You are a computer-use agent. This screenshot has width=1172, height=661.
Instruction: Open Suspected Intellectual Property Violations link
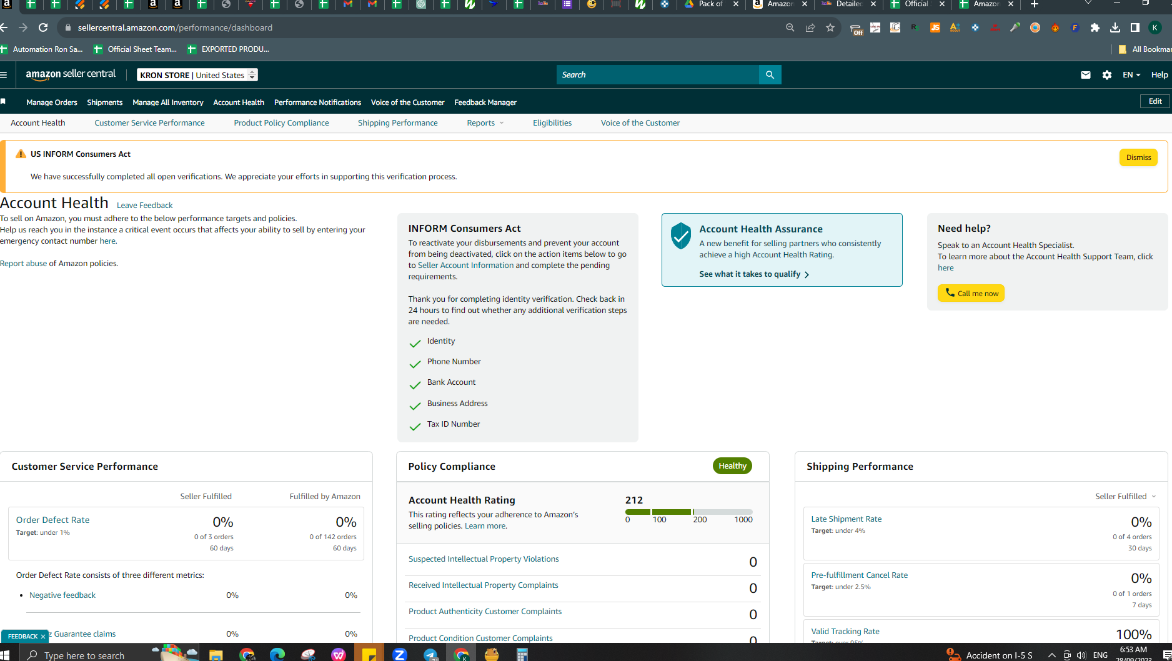pos(484,559)
